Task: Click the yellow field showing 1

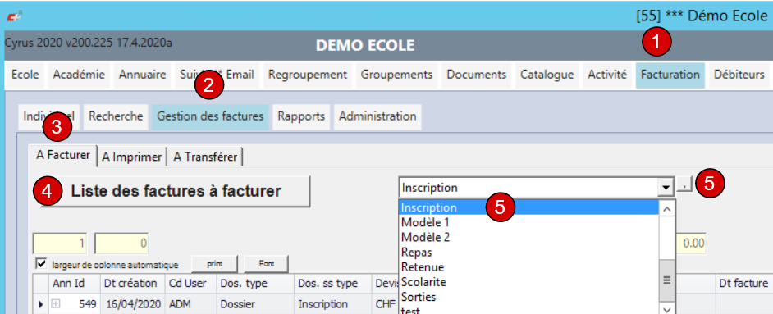Action: [60, 243]
